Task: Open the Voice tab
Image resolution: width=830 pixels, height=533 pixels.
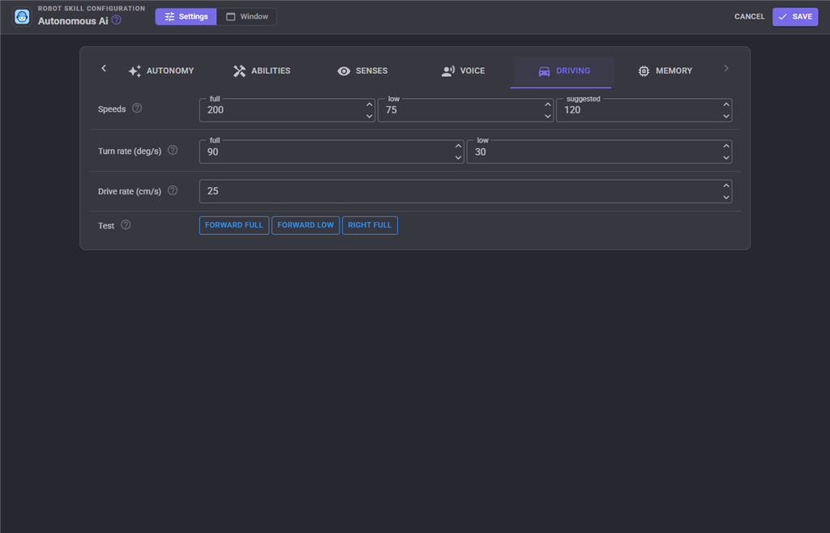Action: 463,70
